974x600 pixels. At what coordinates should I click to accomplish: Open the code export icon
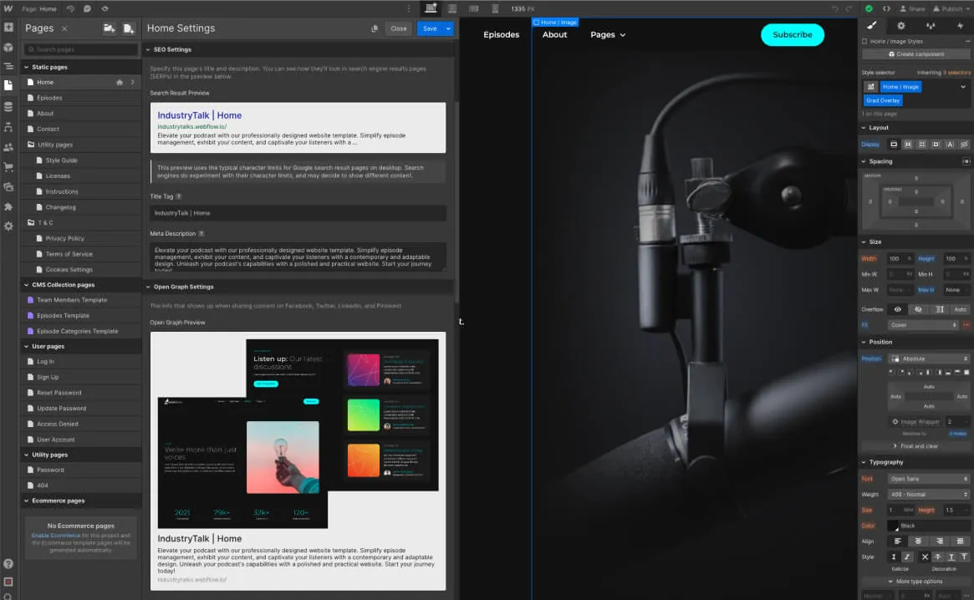[886, 8]
